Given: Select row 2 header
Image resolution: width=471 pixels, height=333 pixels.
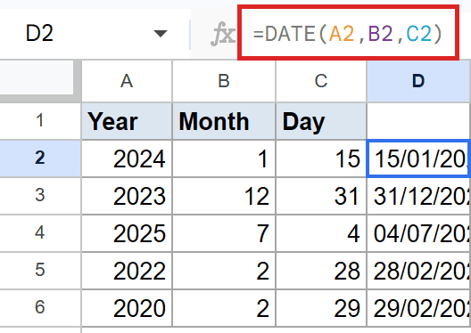Looking at the screenshot, I should tap(40, 158).
